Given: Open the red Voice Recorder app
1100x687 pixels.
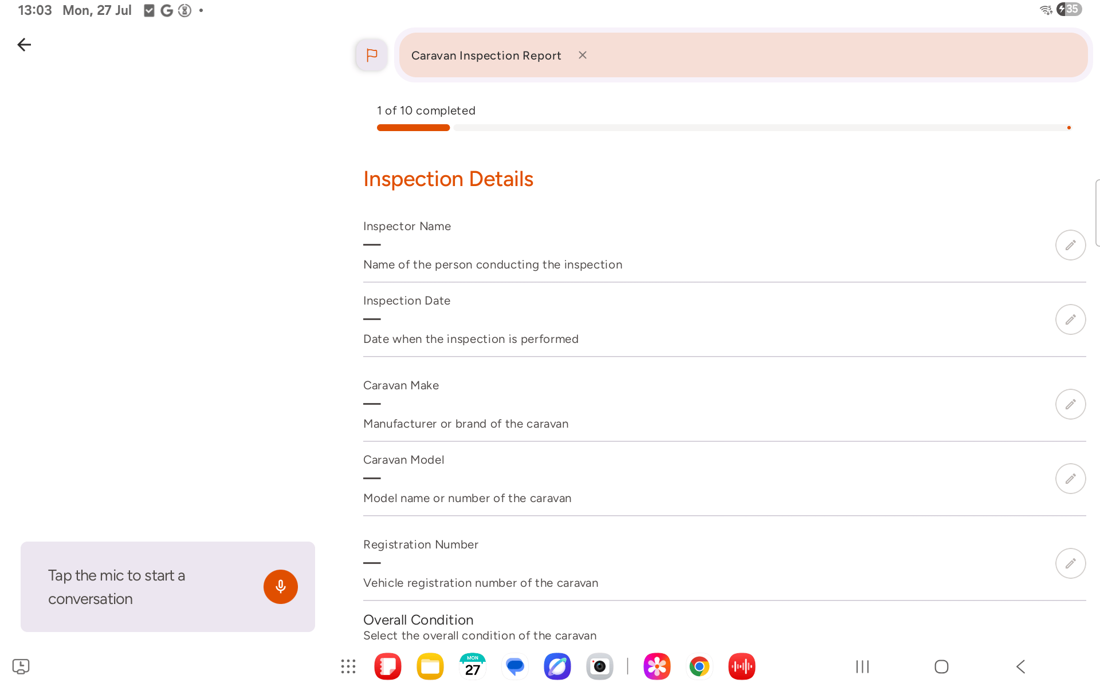Looking at the screenshot, I should coord(742,666).
